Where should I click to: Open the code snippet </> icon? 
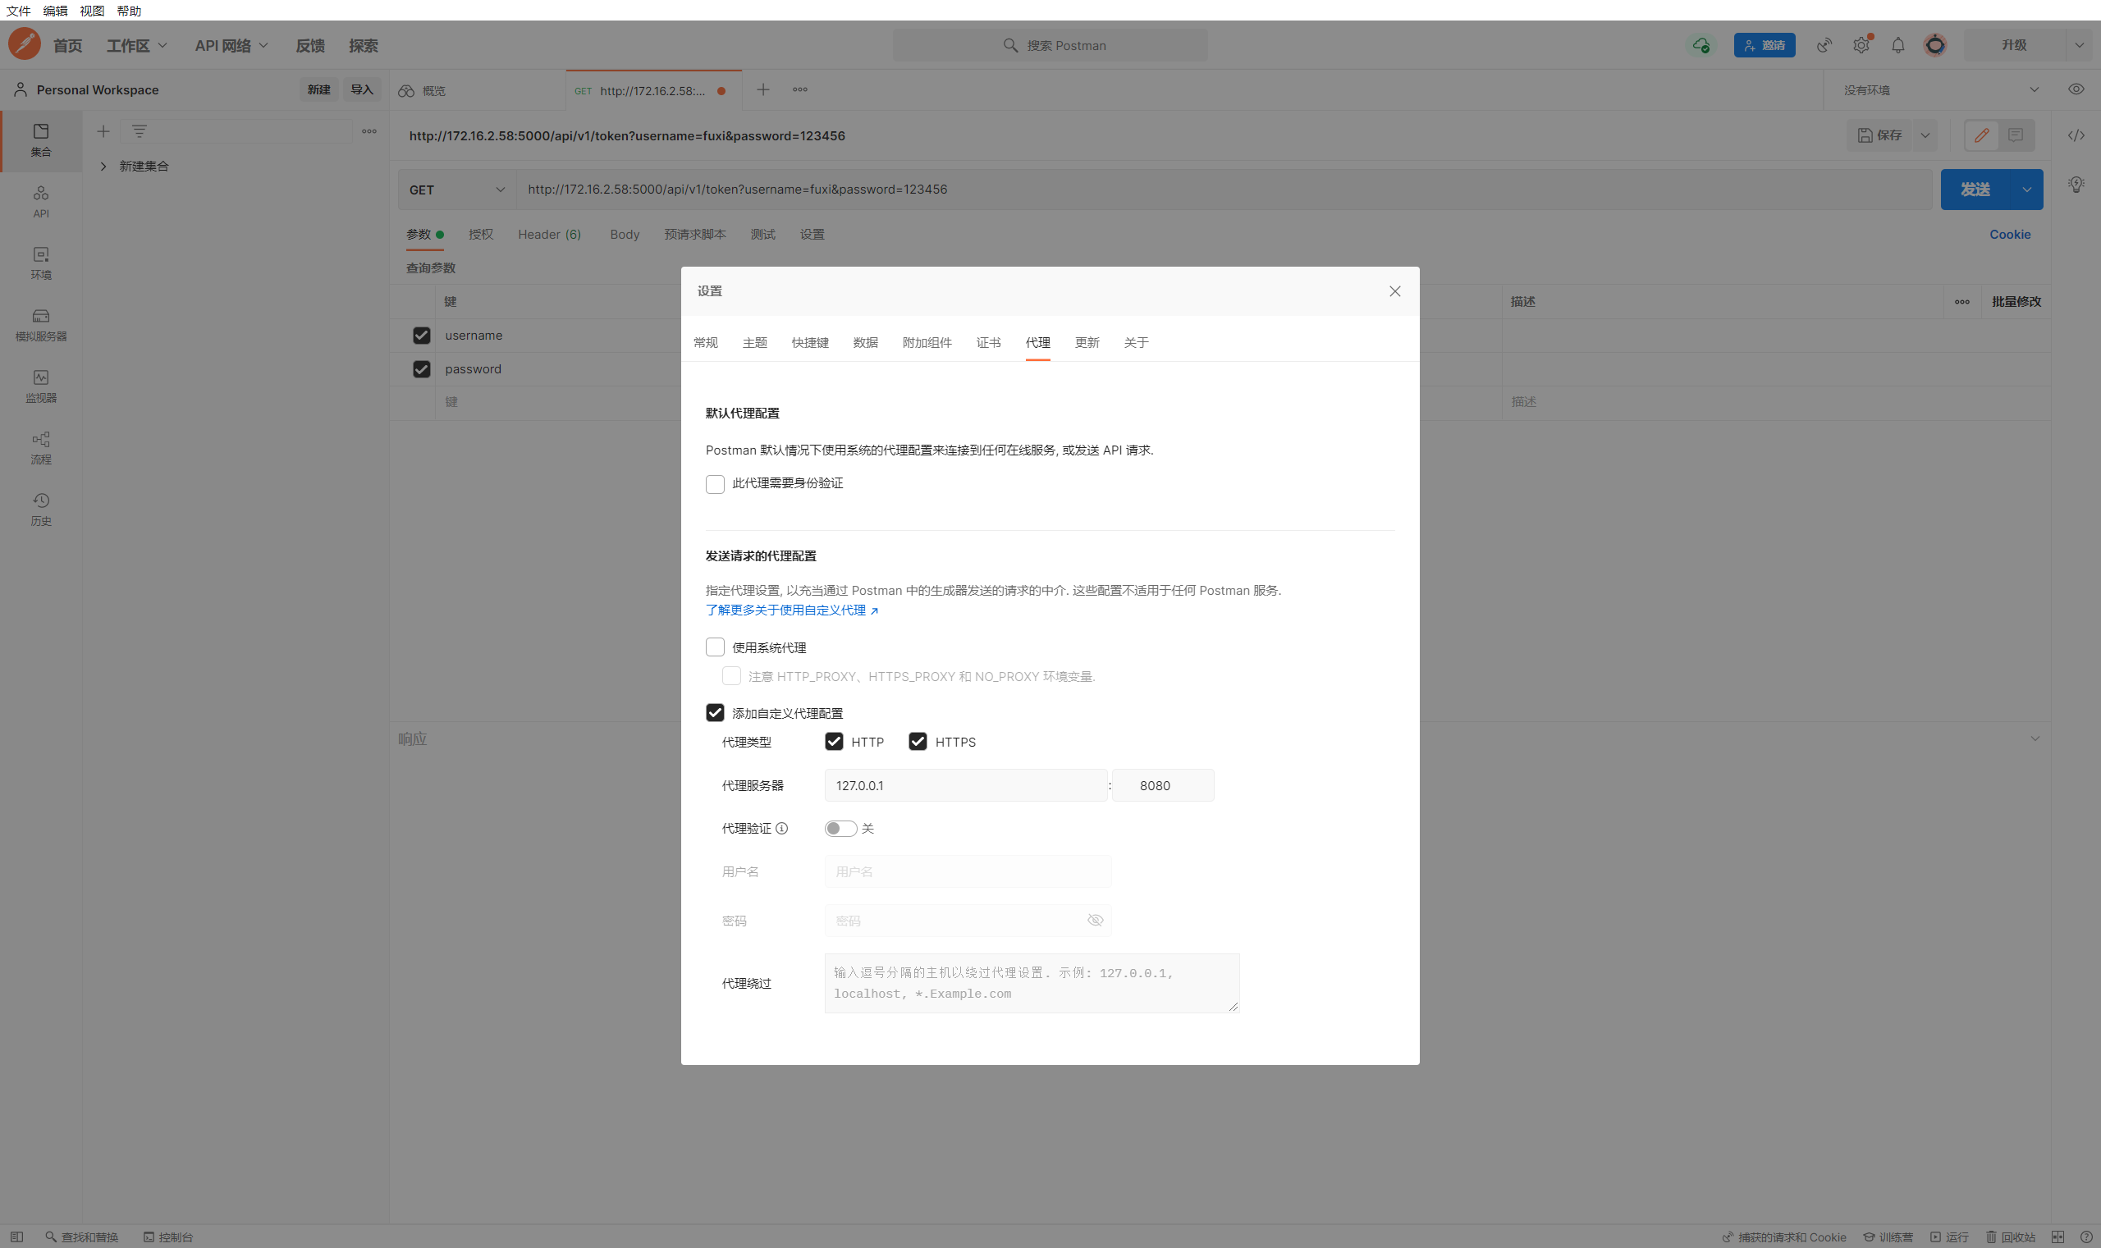pos(2075,135)
